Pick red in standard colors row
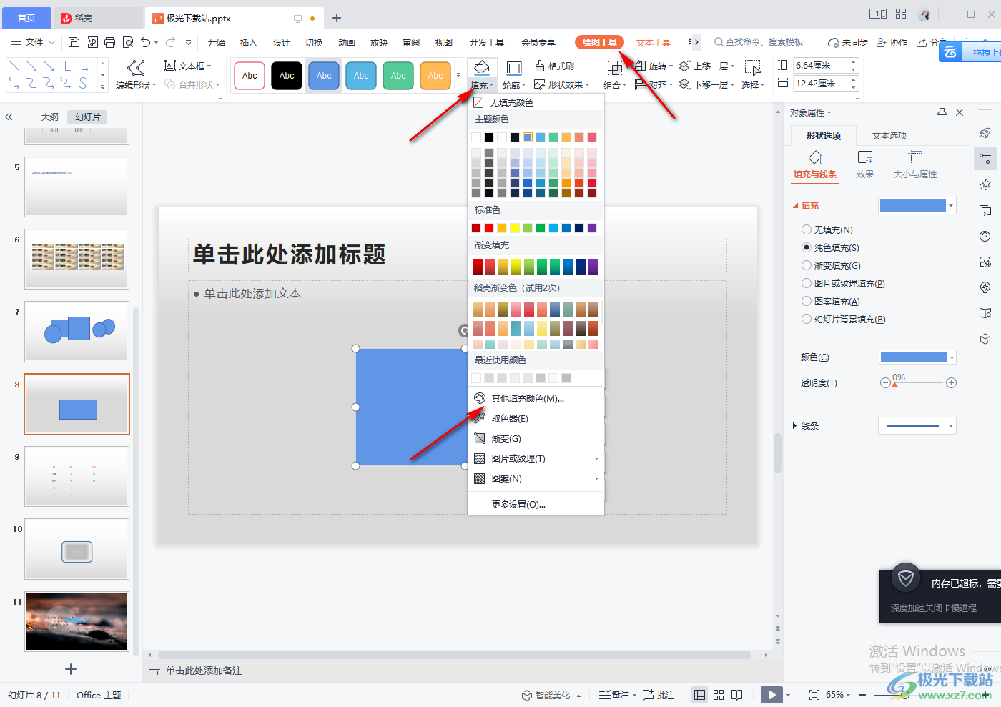The width and height of the screenshot is (1001, 707). click(x=489, y=228)
